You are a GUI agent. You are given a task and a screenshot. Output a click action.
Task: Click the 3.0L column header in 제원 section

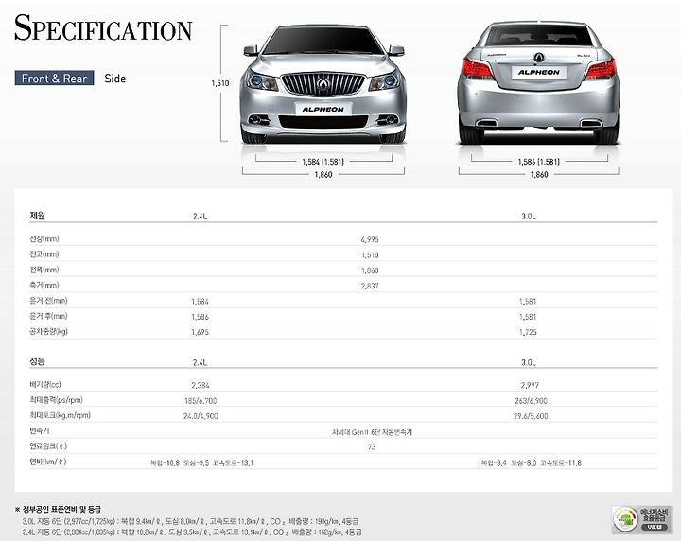pos(529,217)
